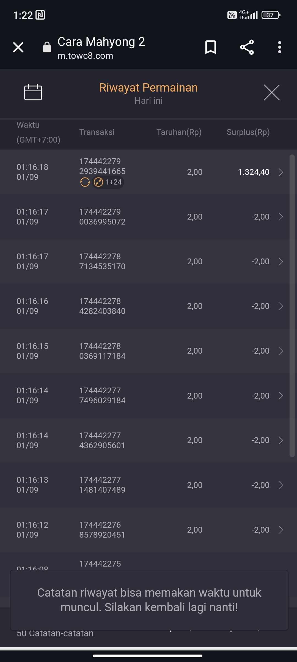Open the calendar date filter
Image resolution: width=297 pixels, height=662 pixels.
click(33, 92)
